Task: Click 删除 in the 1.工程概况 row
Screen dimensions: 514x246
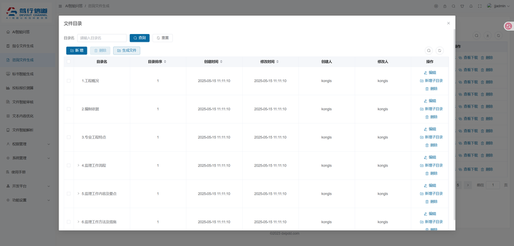Action: tap(431, 88)
